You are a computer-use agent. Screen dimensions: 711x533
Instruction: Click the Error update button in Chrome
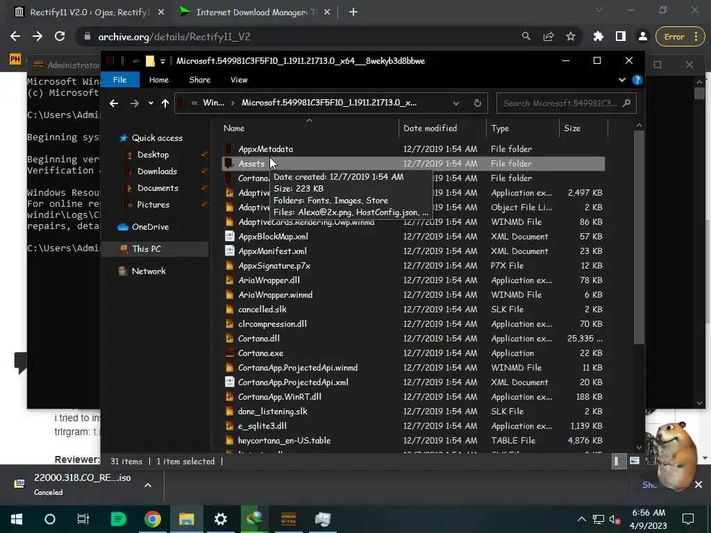[679, 37]
